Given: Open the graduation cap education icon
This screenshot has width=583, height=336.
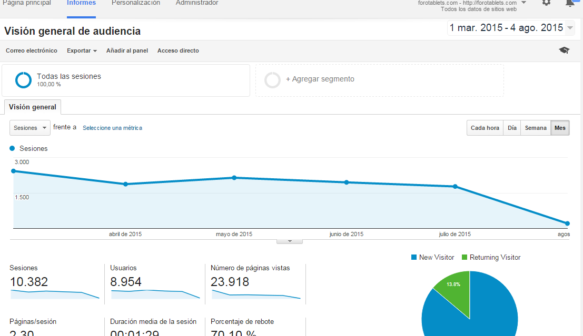Looking at the screenshot, I should [x=564, y=50].
